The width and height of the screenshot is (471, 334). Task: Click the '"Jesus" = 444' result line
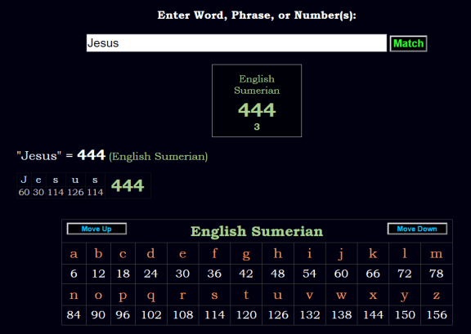(x=112, y=155)
